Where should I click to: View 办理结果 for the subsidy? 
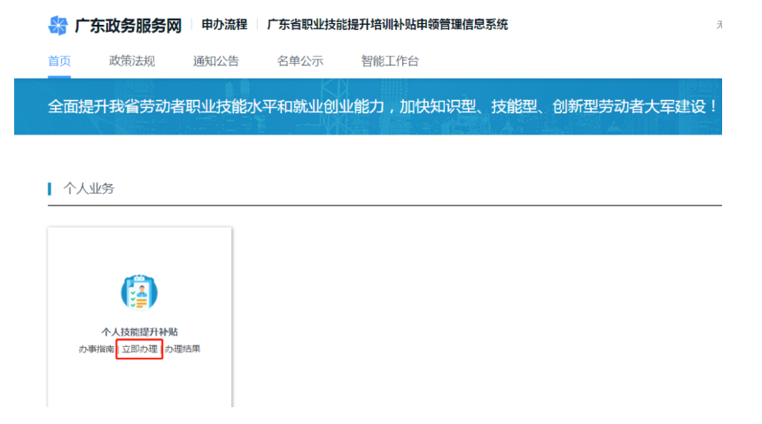point(183,349)
